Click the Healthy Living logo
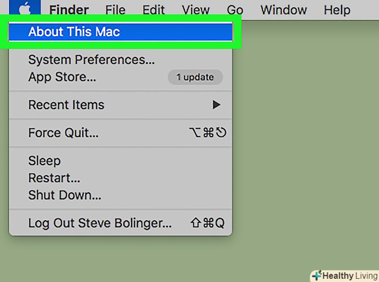379x282 pixels. tap(344, 275)
